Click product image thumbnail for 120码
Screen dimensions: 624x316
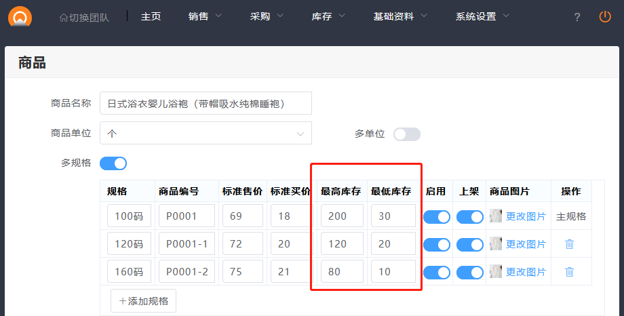click(496, 244)
